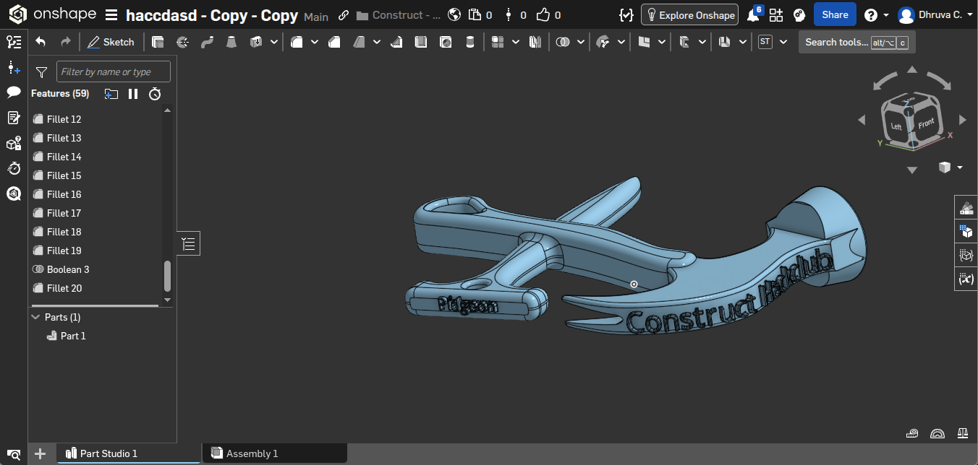The height and width of the screenshot is (465, 978).
Task: Rotate view with the right arrow beside the view cube
Action: point(962,120)
